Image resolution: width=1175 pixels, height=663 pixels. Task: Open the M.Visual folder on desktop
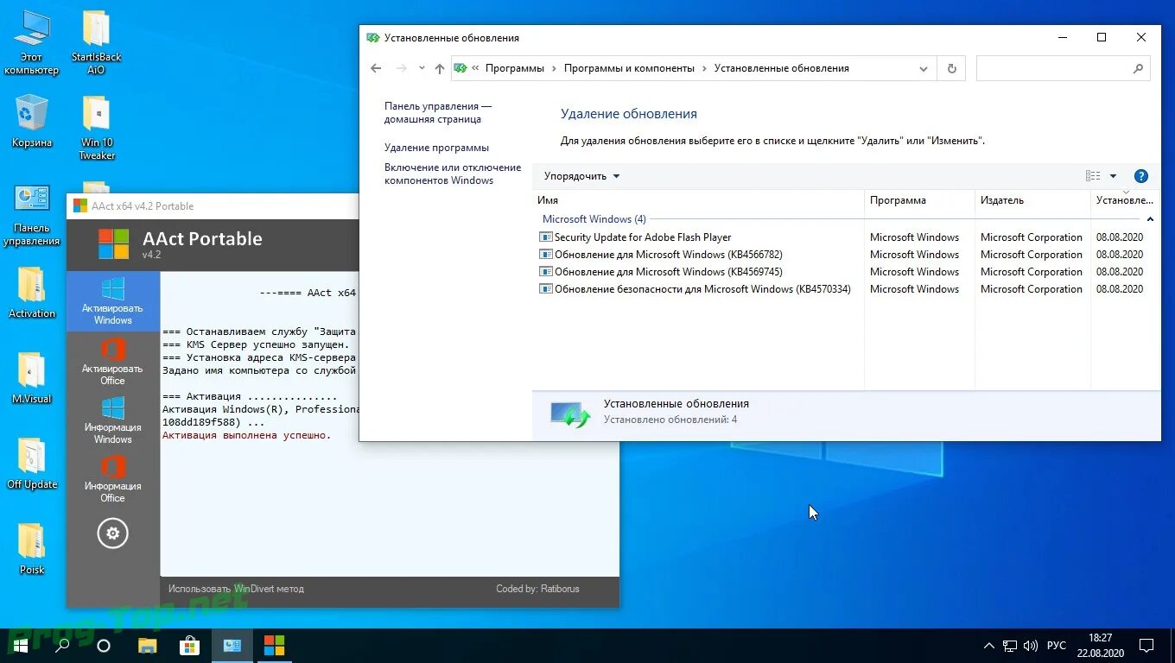point(32,378)
